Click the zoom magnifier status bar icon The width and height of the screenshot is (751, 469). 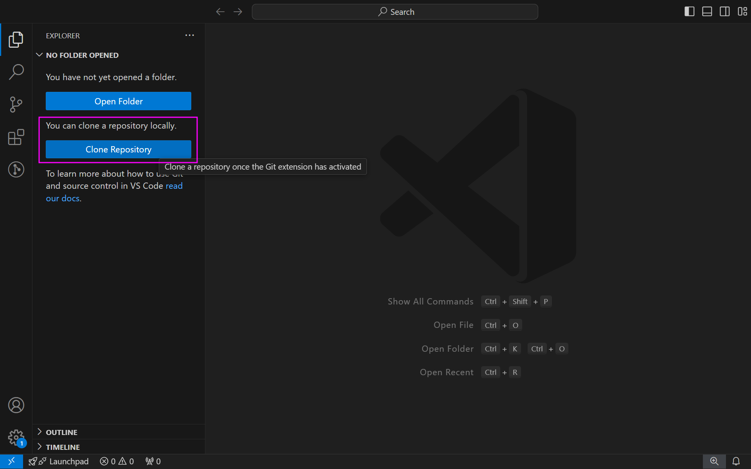714,462
